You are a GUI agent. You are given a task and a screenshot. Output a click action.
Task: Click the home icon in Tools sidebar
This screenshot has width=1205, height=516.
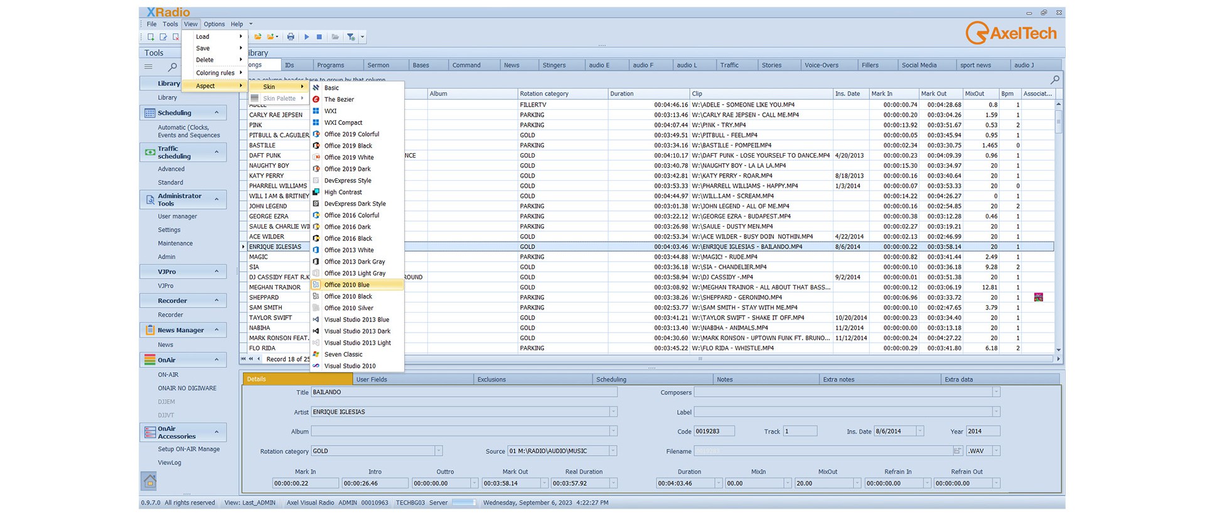click(149, 481)
